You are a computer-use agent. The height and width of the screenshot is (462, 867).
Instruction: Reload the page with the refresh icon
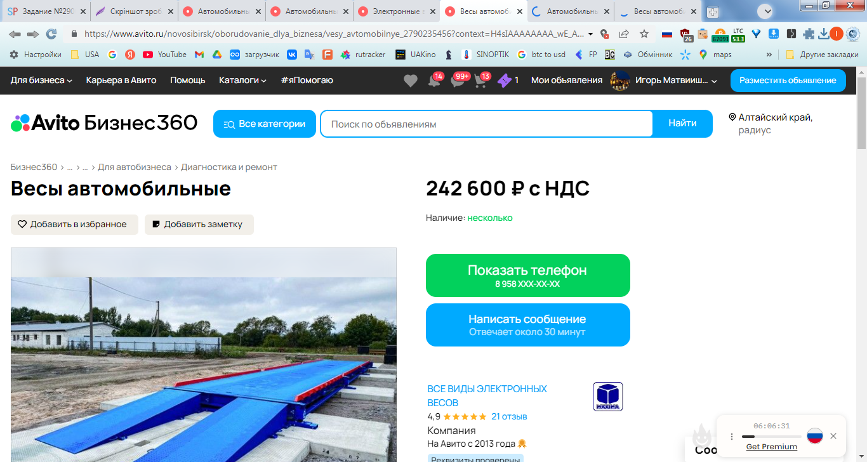[51, 34]
